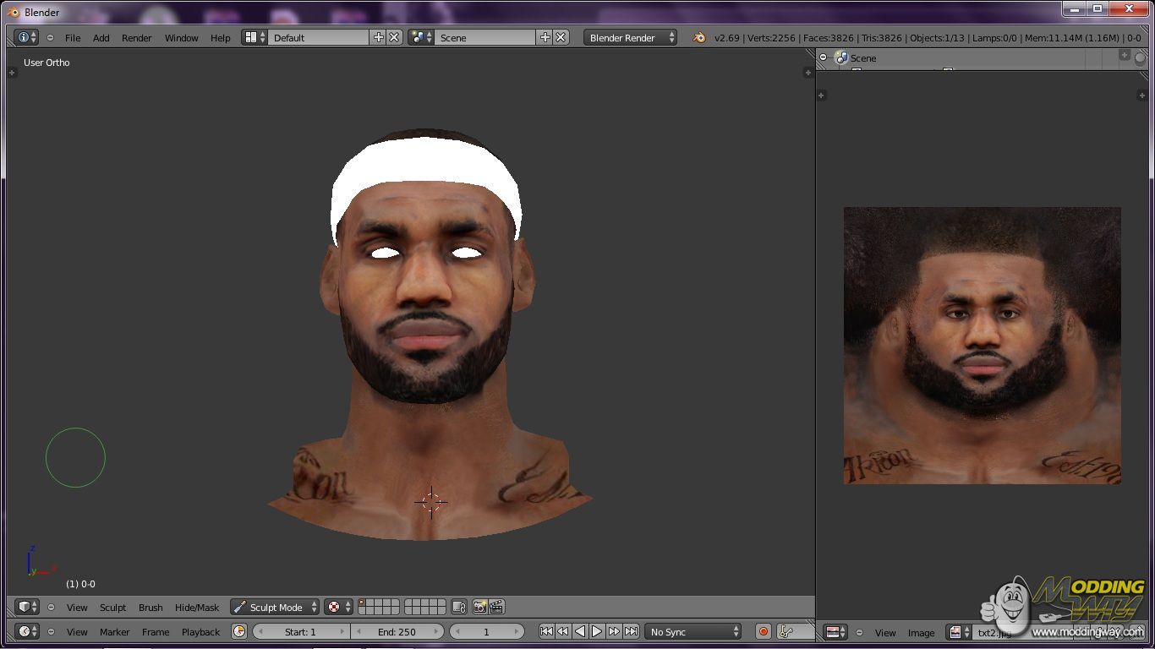Screen dimensions: 1155x649
Task: Toggle use preview range clock icon
Action: coord(239,631)
